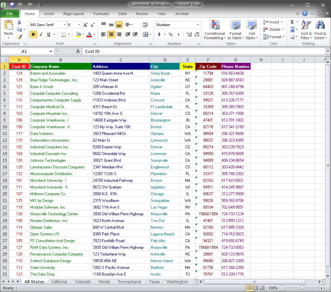331x292 pixels.
Task: Click the AutoSum sigma icon
Action: click(292, 22)
